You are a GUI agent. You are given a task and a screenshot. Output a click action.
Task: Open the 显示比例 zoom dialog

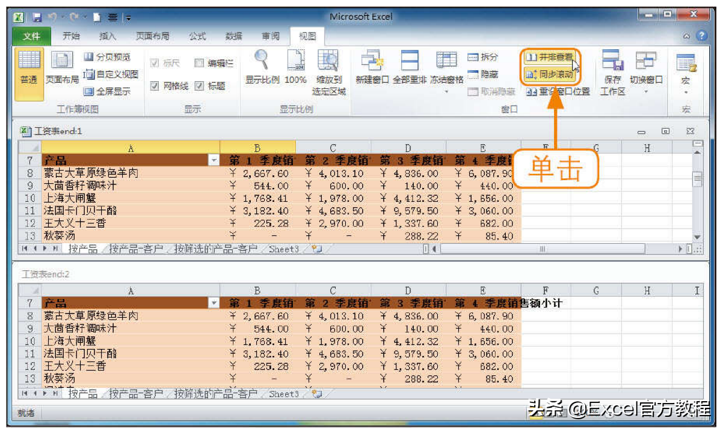(x=262, y=67)
